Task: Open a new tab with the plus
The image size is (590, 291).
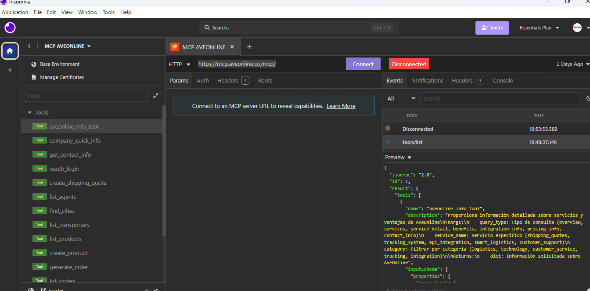Action: (249, 47)
